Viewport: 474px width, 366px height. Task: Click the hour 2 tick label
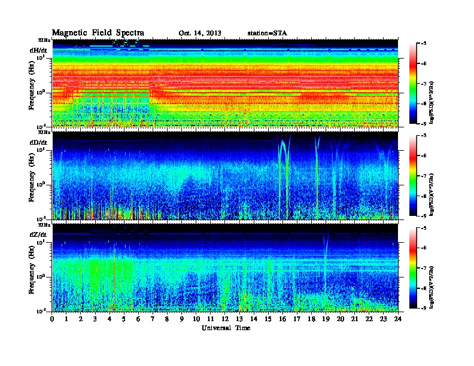tap(81, 319)
